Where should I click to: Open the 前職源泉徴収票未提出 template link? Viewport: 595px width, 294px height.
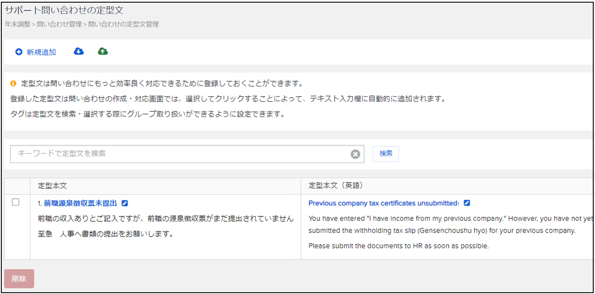[x=80, y=203]
